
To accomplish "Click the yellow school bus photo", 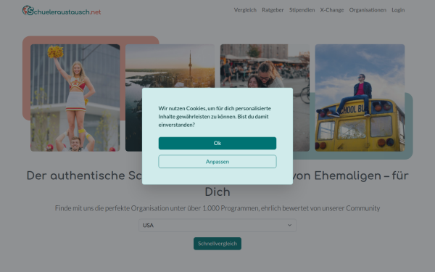I will tap(360, 98).
